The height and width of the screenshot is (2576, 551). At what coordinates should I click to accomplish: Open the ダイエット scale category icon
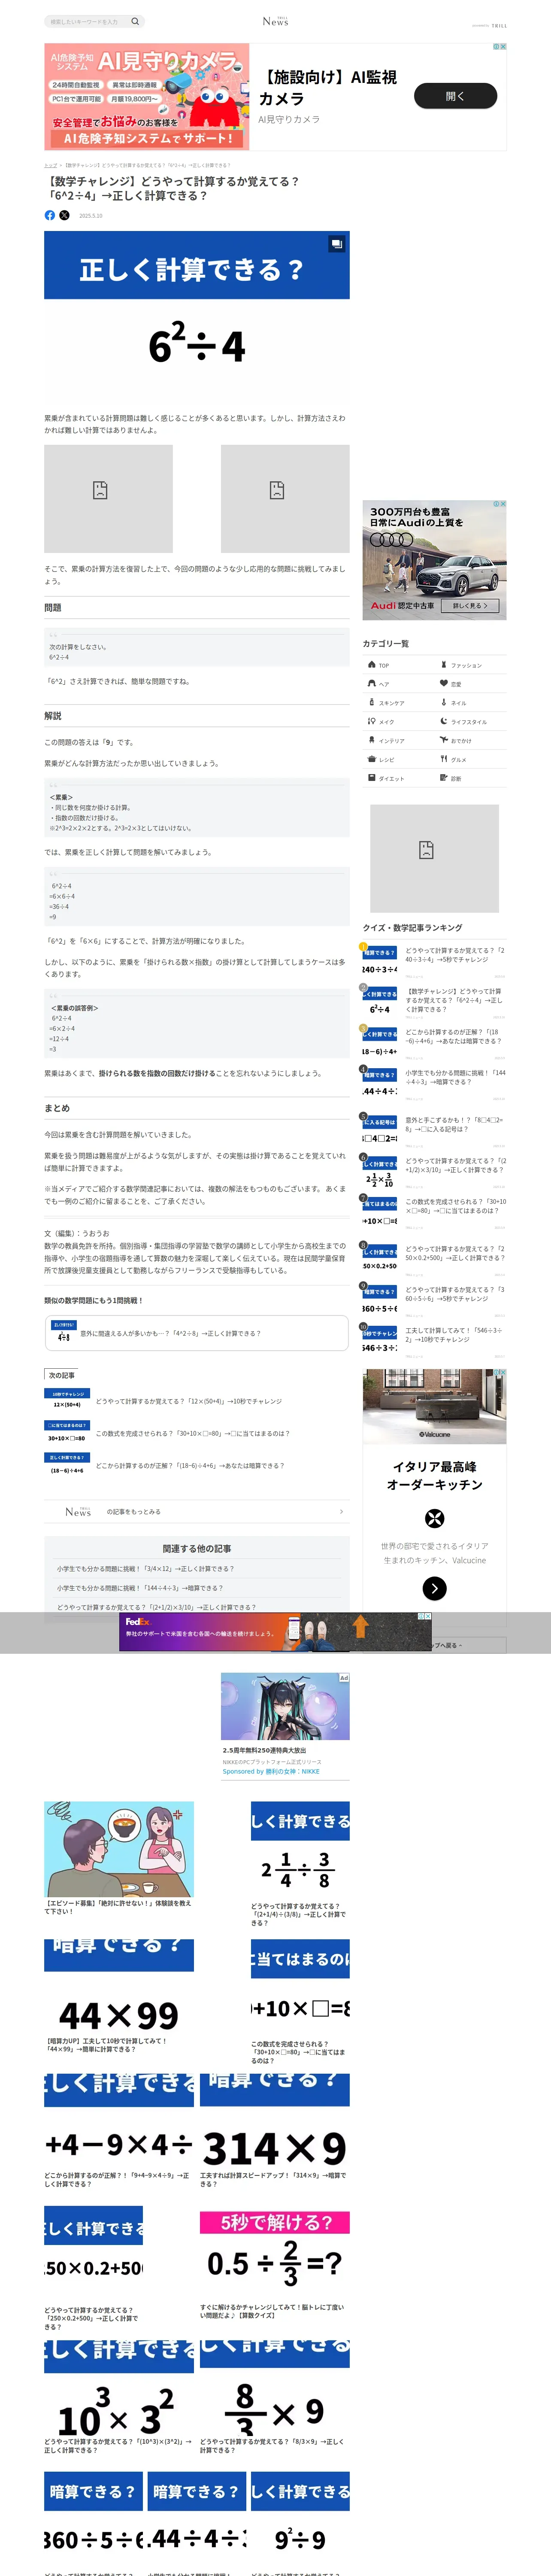pos(372,778)
